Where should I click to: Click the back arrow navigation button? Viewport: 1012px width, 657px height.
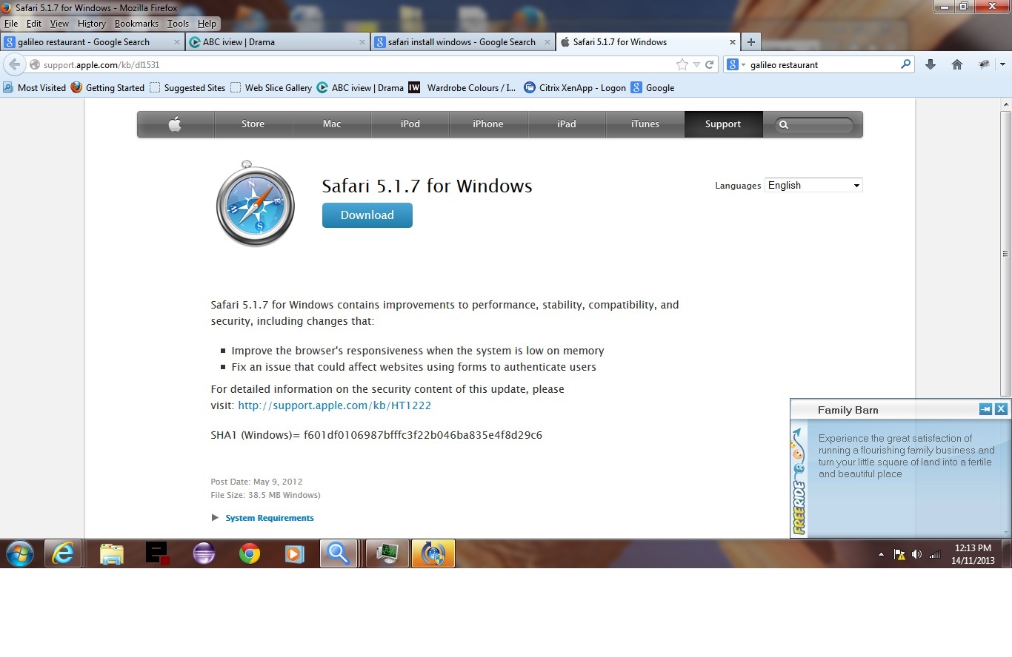14,64
